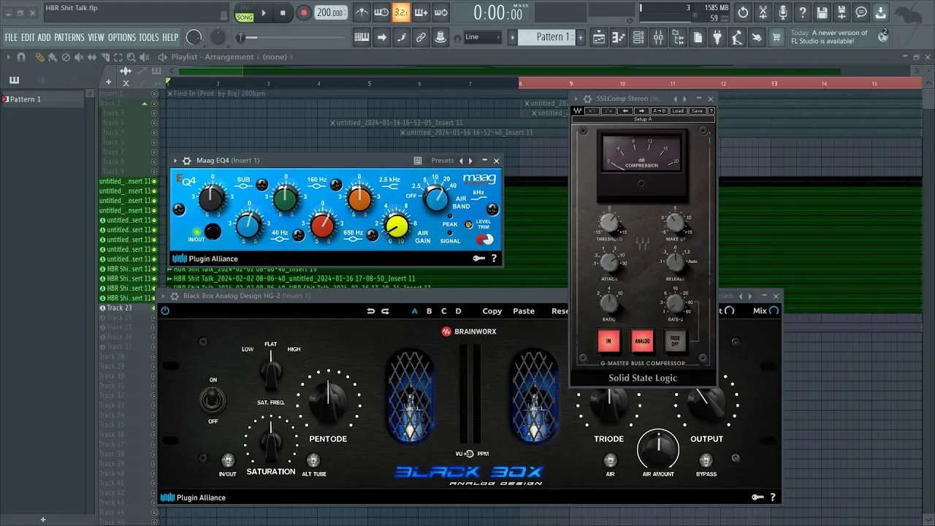This screenshot has width=935, height=526.
Task: Click the Black Box HG-2 Copy button
Action: coord(492,311)
